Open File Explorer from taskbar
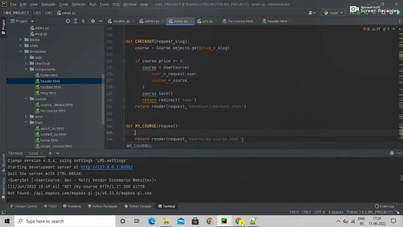 166,221
